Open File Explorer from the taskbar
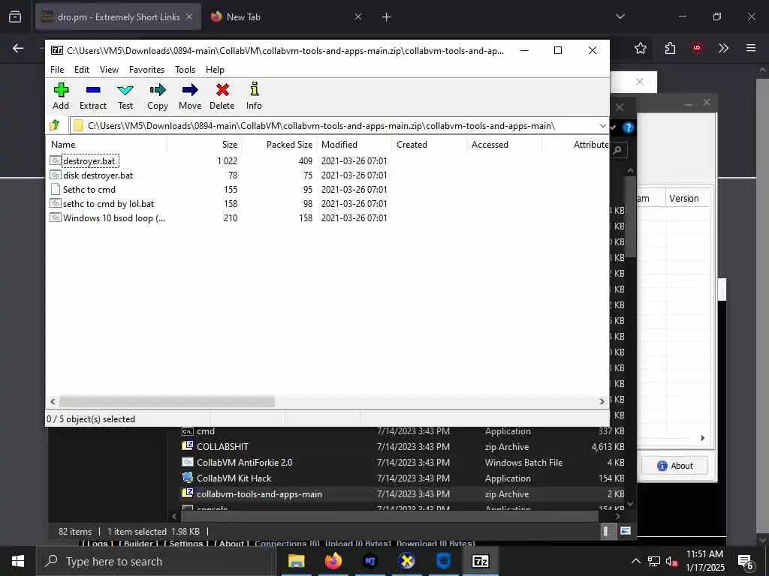This screenshot has width=769, height=576. point(296,561)
